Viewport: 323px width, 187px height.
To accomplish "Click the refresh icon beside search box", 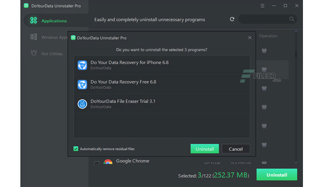I will 232,19.
